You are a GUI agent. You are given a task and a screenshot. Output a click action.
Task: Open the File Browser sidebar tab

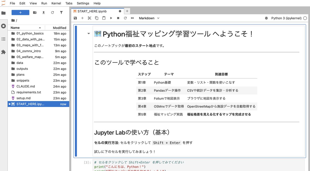(3, 13)
